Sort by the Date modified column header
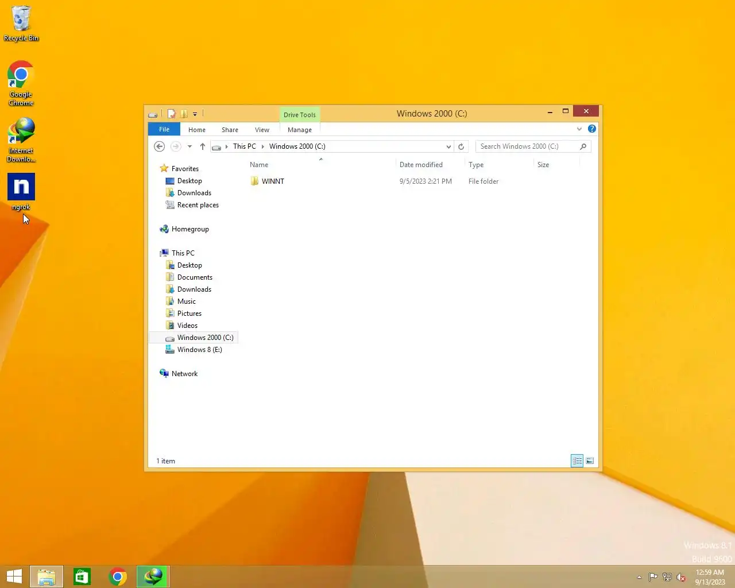The image size is (735, 588). 430,165
